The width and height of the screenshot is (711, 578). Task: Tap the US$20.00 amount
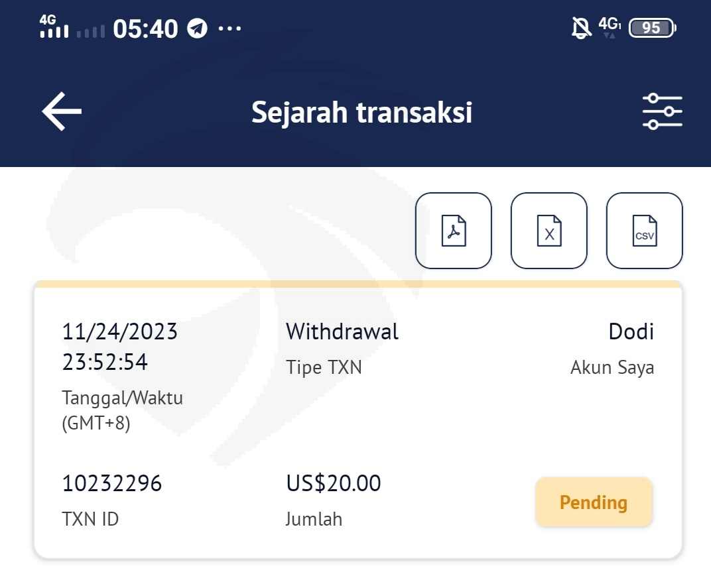point(334,484)
